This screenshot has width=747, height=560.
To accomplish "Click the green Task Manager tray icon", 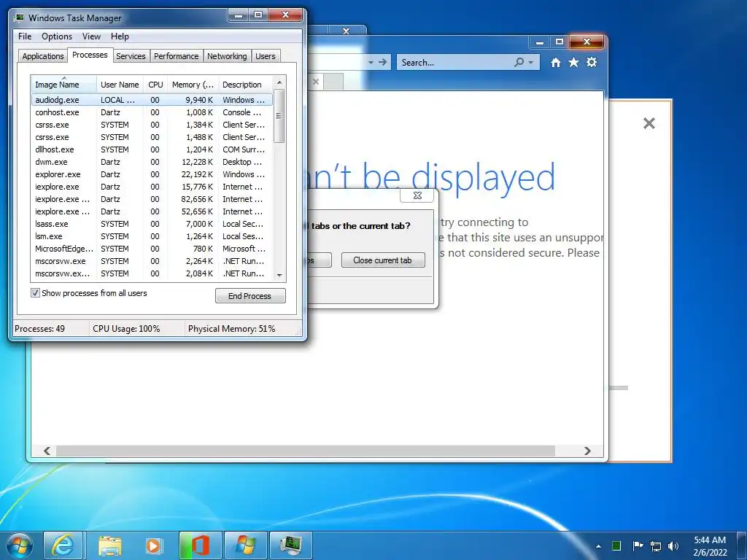I will [616, 545].
